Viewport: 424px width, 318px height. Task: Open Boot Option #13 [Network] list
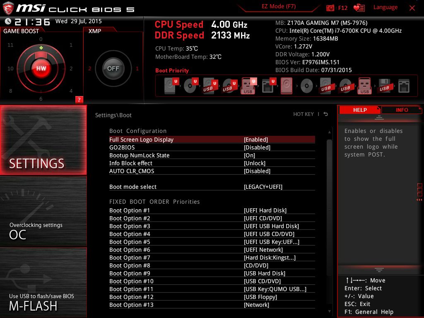coord(256,305)
